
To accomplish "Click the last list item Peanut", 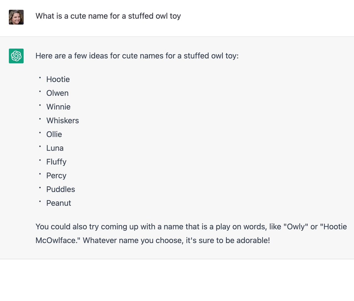I will 59,203.
